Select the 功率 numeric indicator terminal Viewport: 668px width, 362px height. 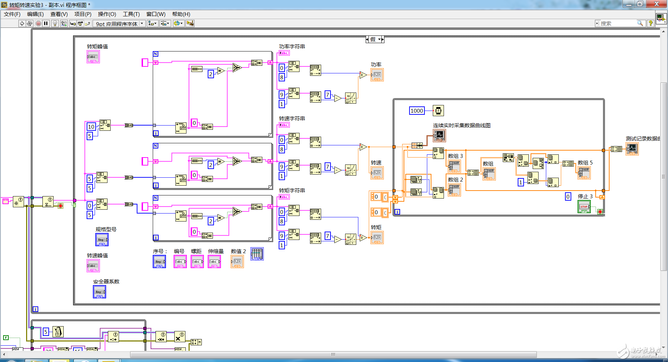coord(377,75)
